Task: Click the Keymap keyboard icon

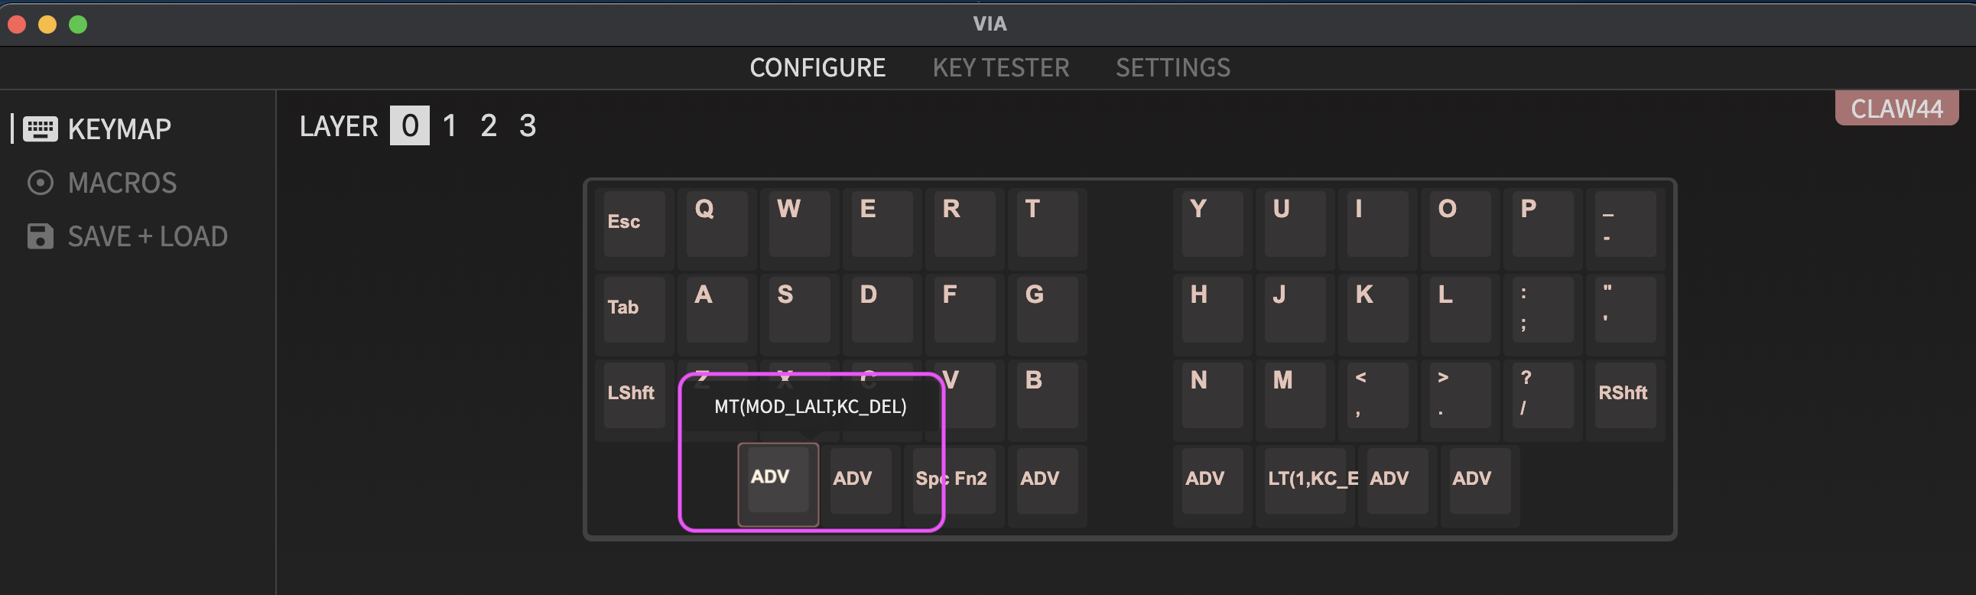Action: click(x=40, y=128)
